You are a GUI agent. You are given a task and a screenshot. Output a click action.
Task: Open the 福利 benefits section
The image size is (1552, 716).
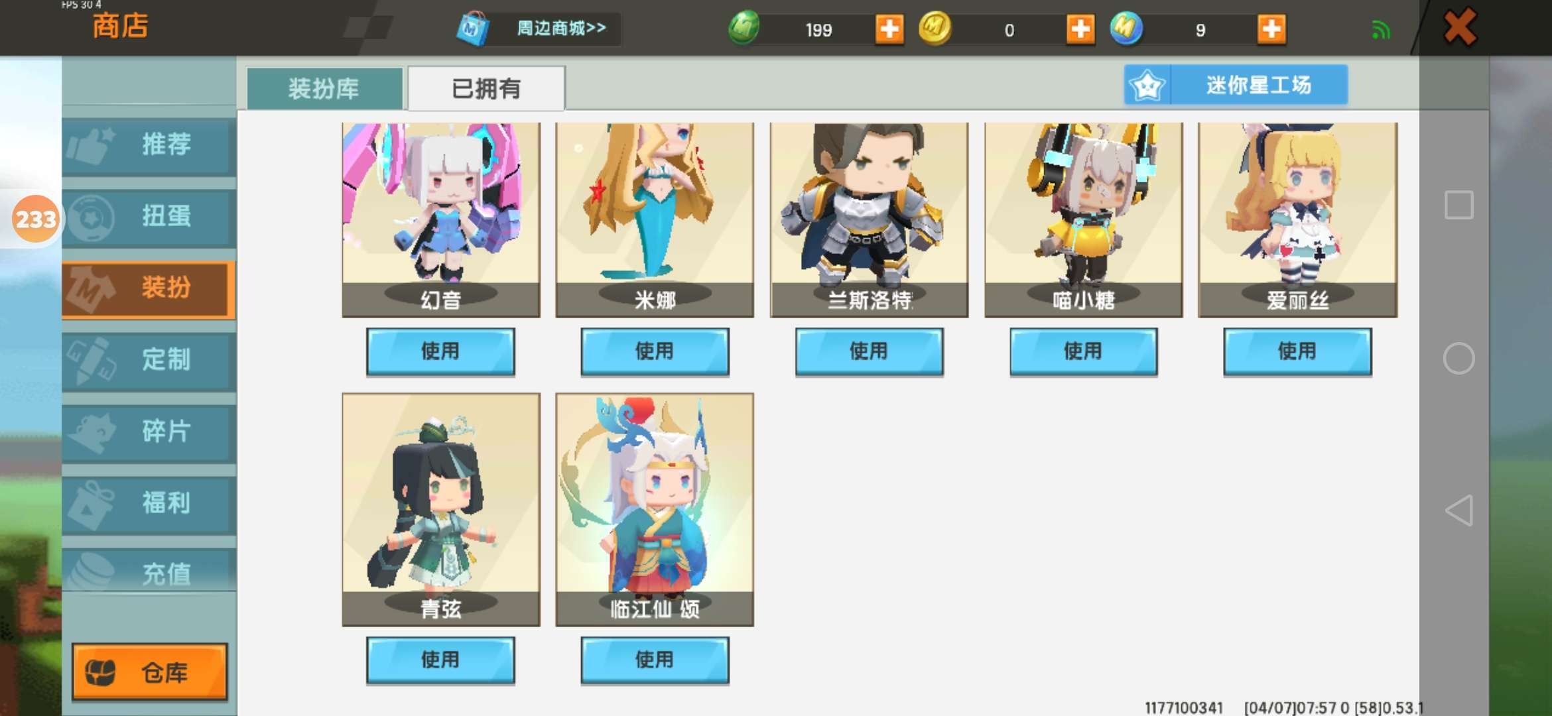149,503
